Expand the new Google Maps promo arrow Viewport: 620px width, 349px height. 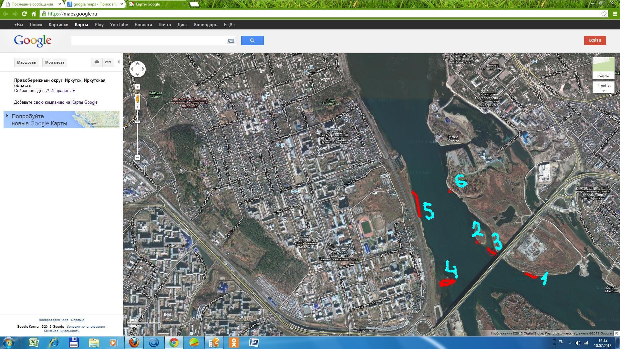pos(7,116)
